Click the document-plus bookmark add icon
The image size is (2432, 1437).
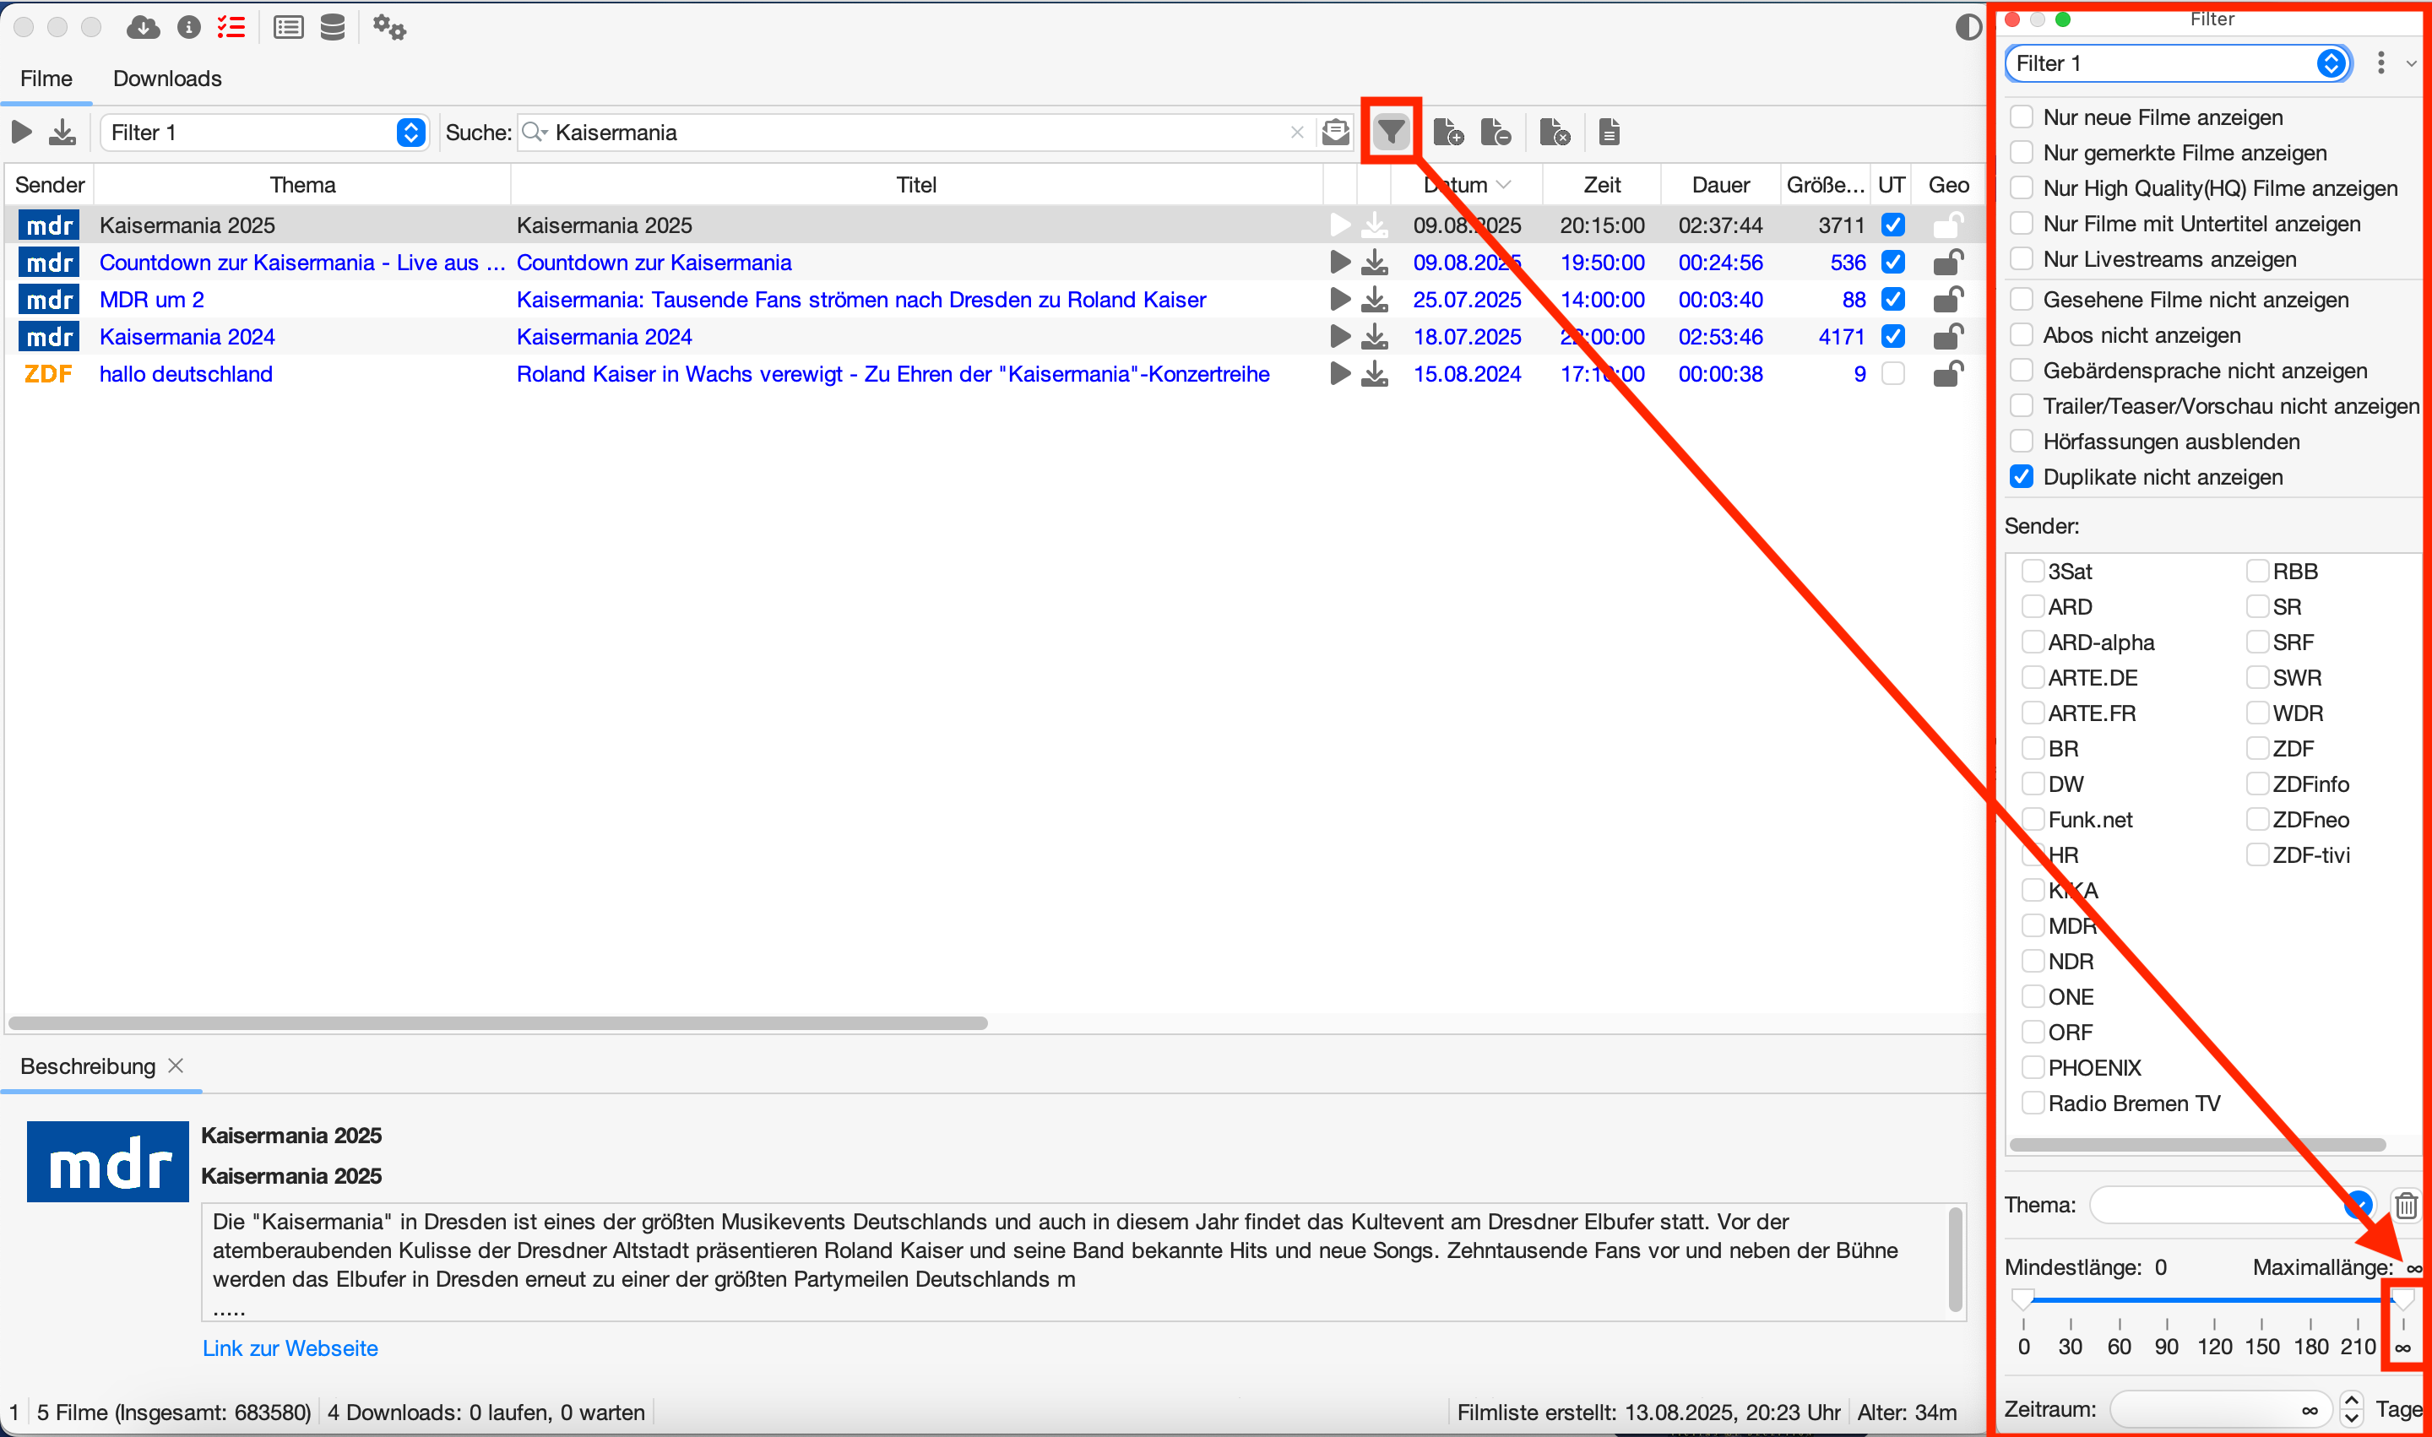tap(1448, 132)
